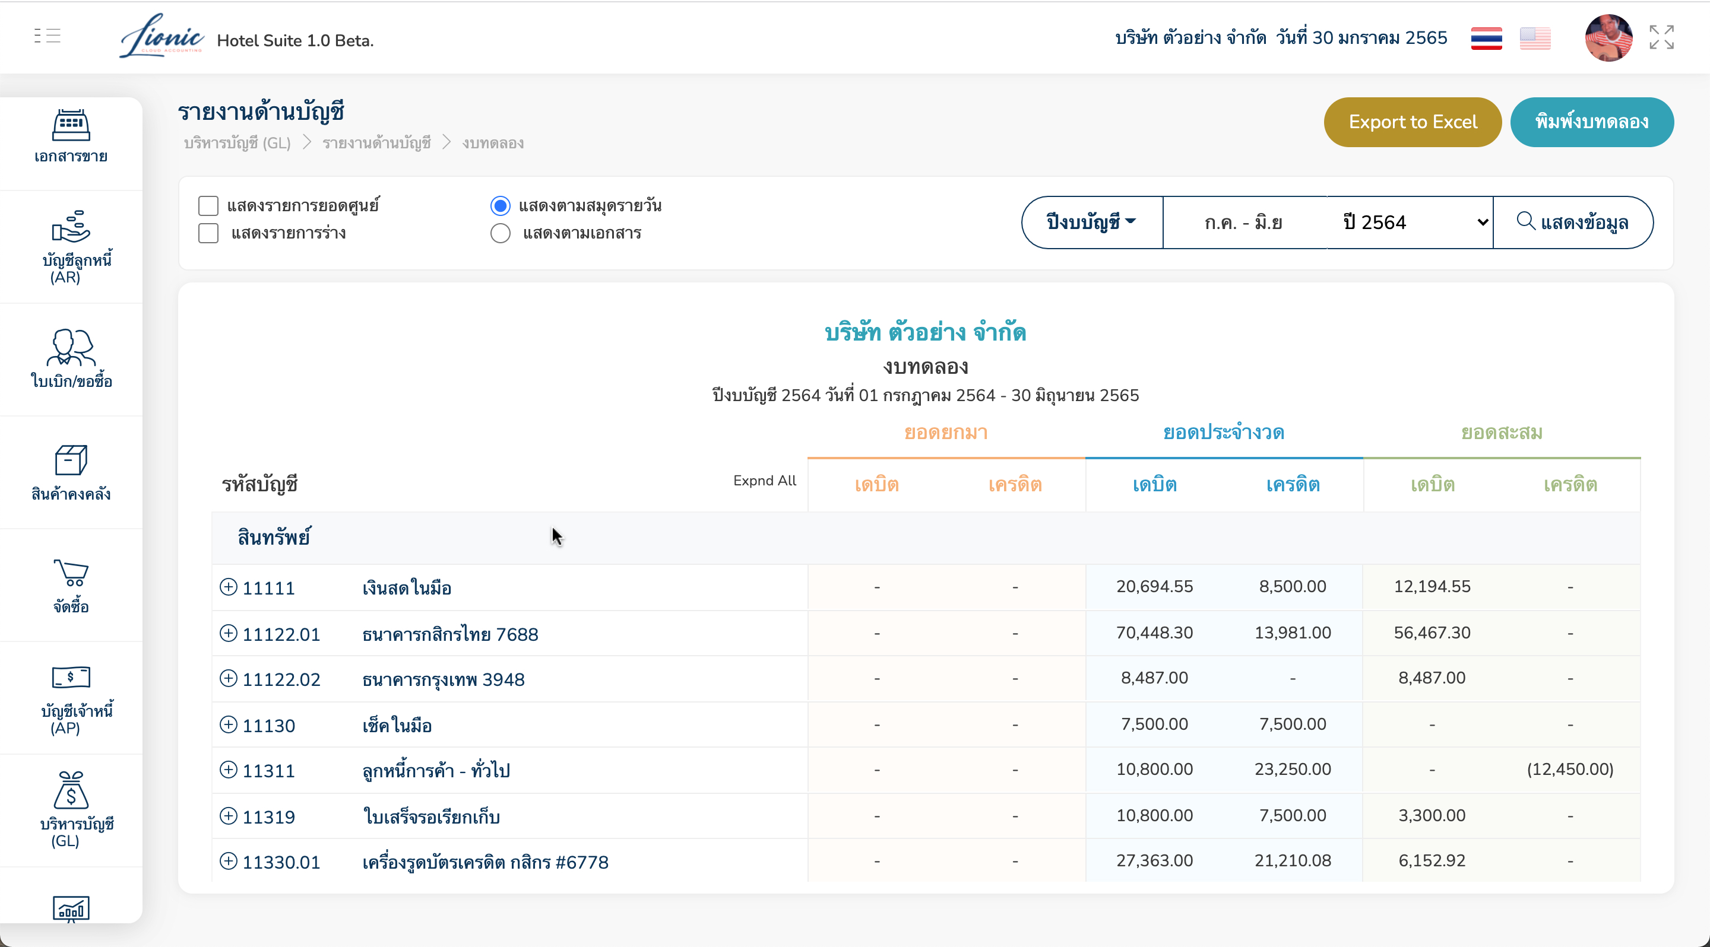Open ใบเบิก/ขอซื้อ requisition icon
This screenshot has width=1710, height=947.
coord(71,347)
